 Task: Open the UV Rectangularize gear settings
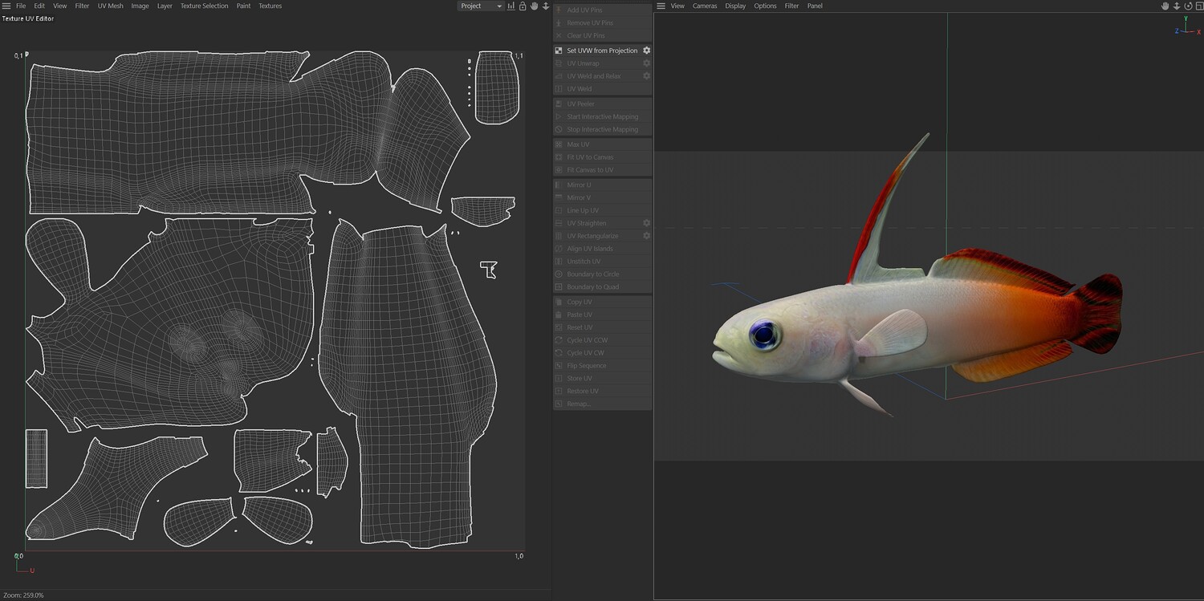point(646,236)
